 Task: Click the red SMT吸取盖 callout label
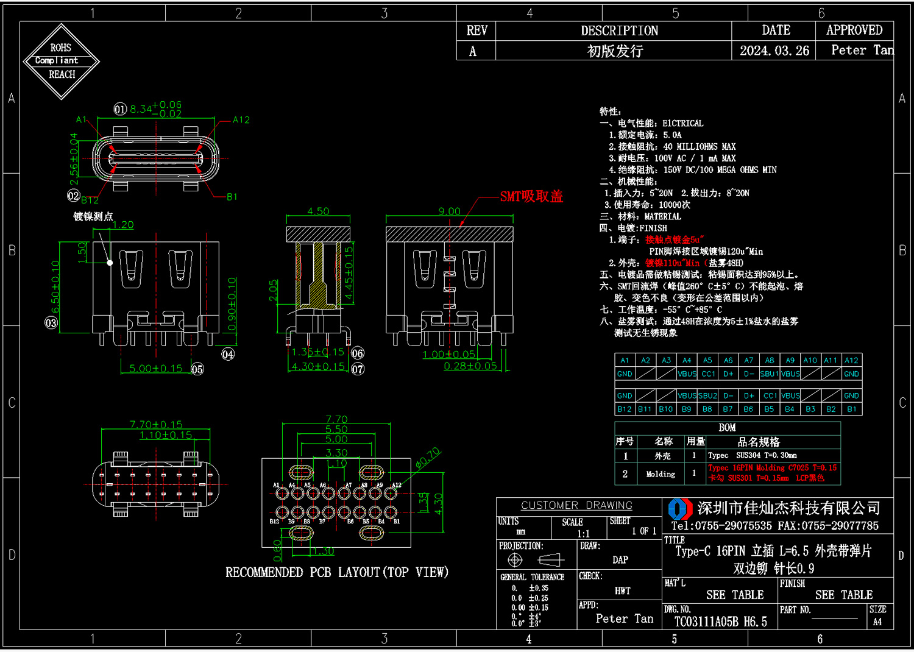(531, 196)
